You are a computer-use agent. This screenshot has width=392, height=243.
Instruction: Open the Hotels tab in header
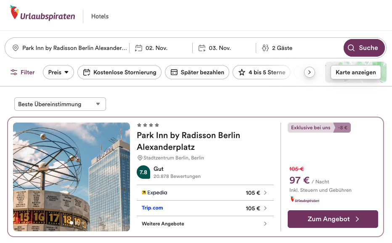(x=100, y=16)
